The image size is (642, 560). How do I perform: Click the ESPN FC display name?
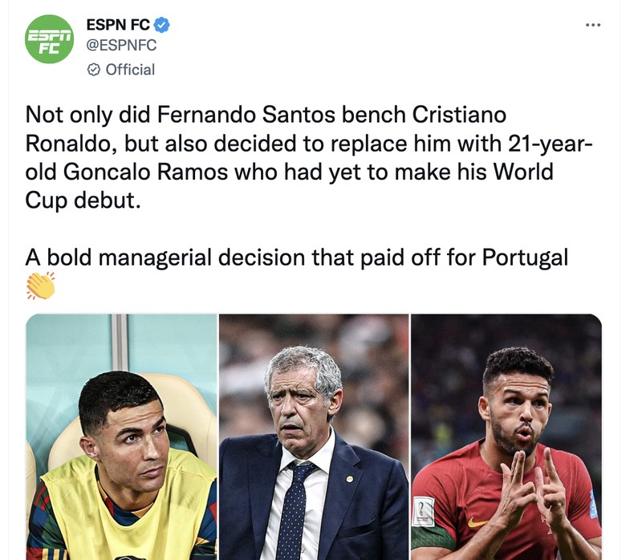pyautogui.click(x=116, y=25)
